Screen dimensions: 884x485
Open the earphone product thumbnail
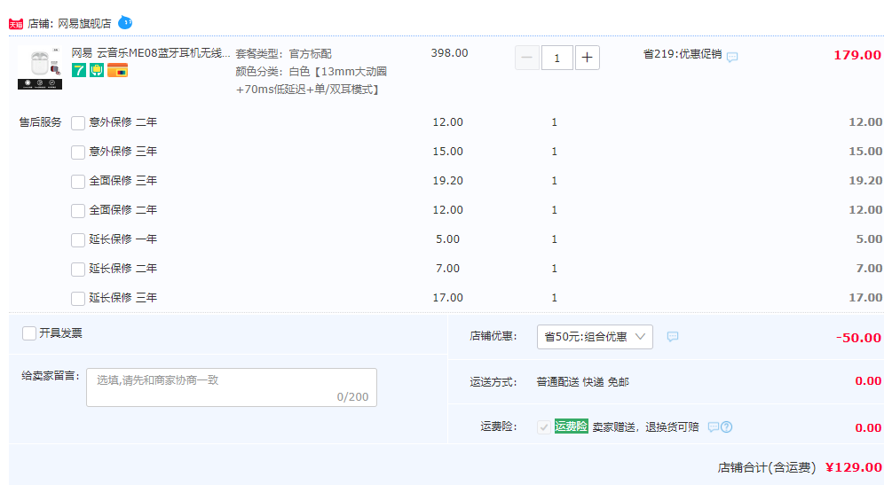click(40, 68)
